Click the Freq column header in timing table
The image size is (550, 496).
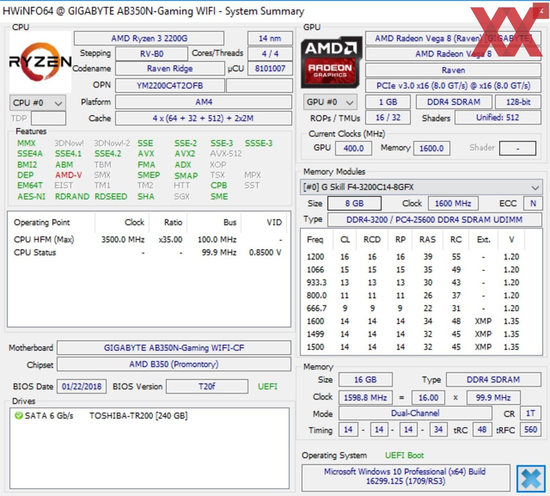[x=315, y=240]
